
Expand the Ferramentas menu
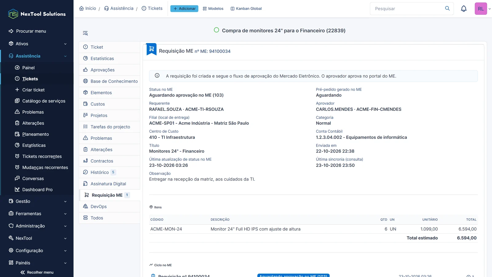pyautogui.click(x=37, y=214)
